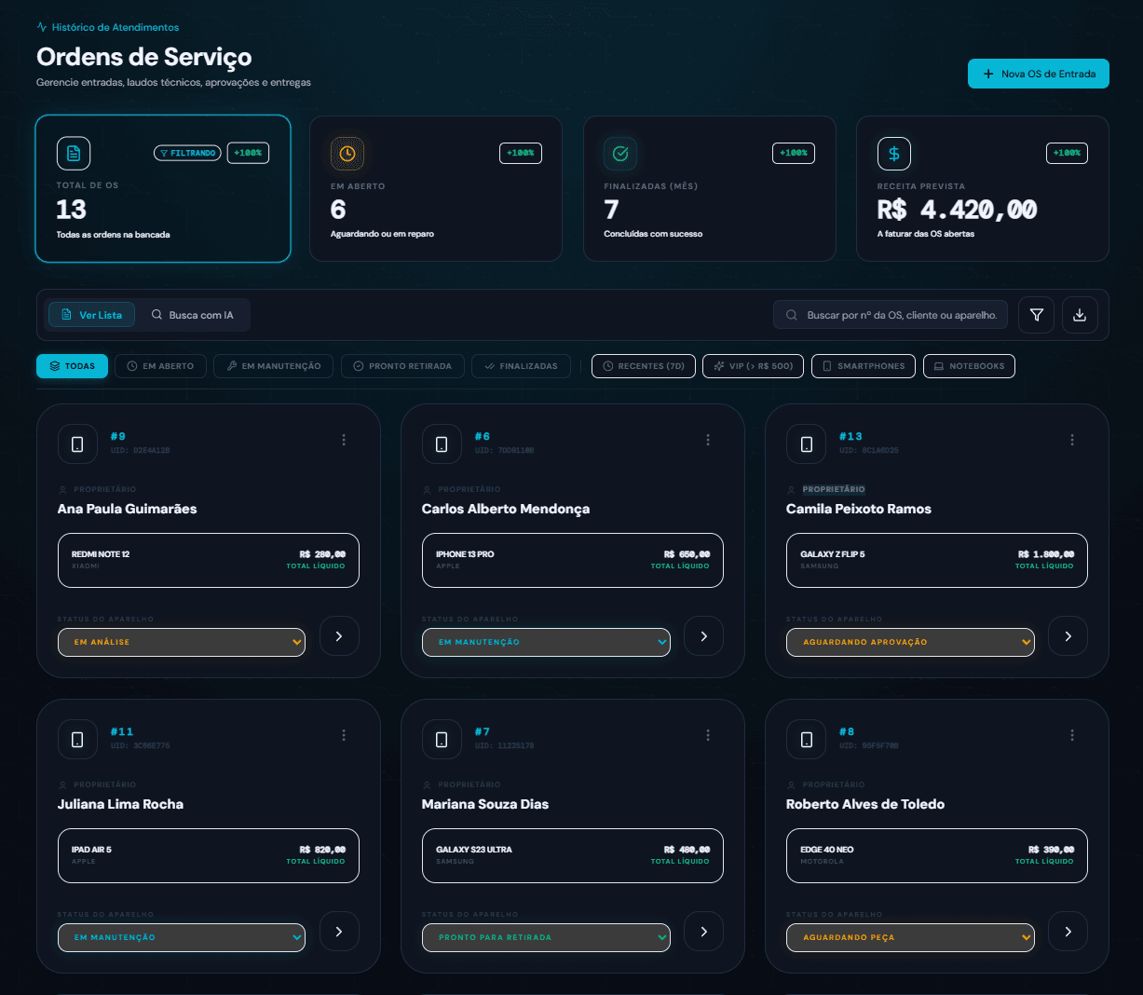Open Em Manutenção status dropdown for order #11
Screen dimensions: 1143x995
coord(182,937)
